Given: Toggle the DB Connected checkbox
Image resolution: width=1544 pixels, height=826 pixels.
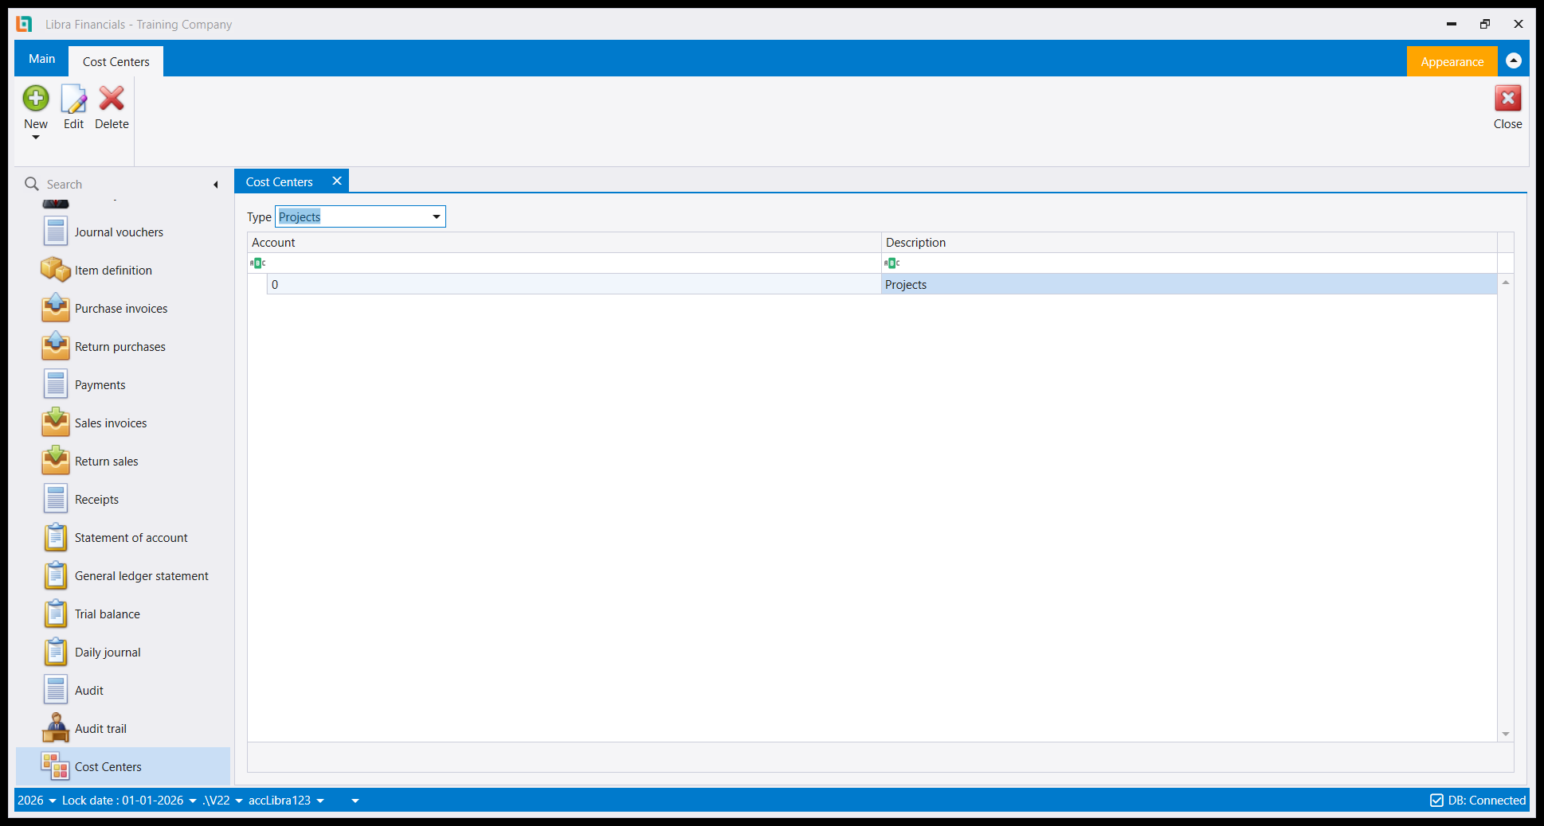Looking at the screenshot, I should point(1436,801).
